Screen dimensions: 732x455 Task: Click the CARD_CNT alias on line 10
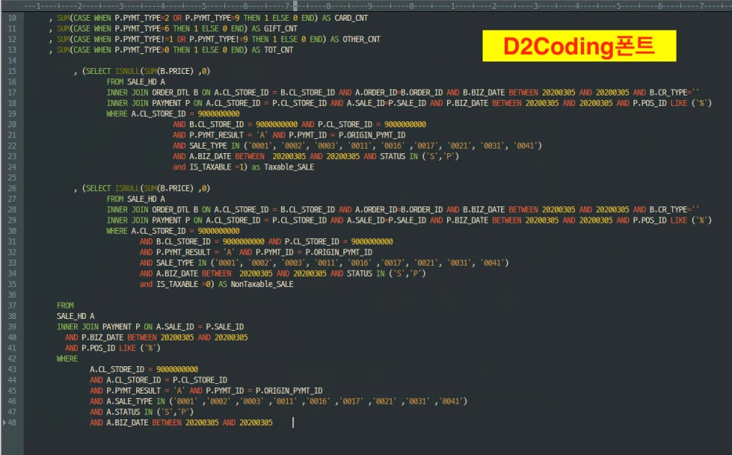[x=351, y=18]
